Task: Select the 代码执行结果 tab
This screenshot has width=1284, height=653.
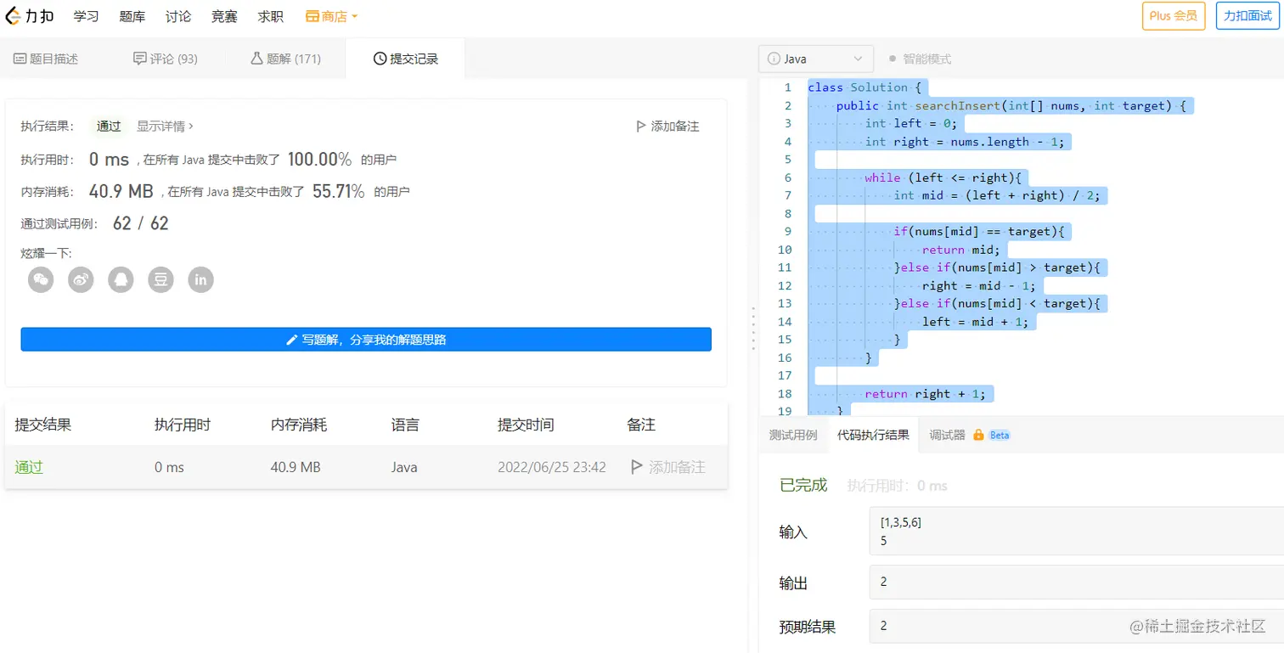Action: tap(873, 435)
